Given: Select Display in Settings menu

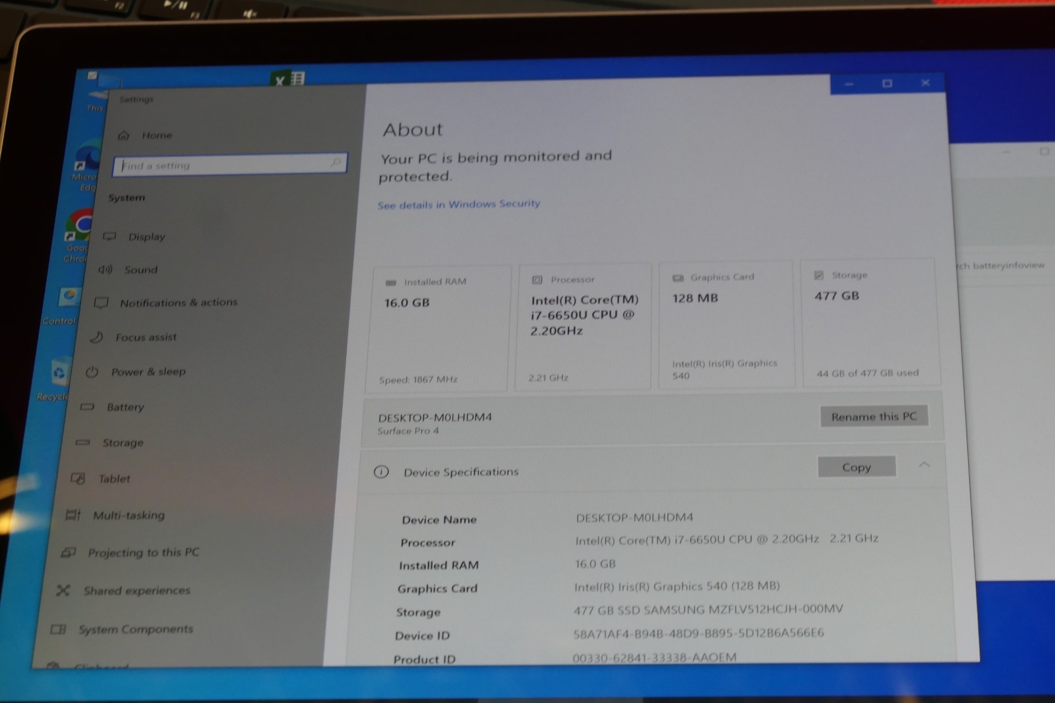Looking at the screenshot, I should [146, 237].
